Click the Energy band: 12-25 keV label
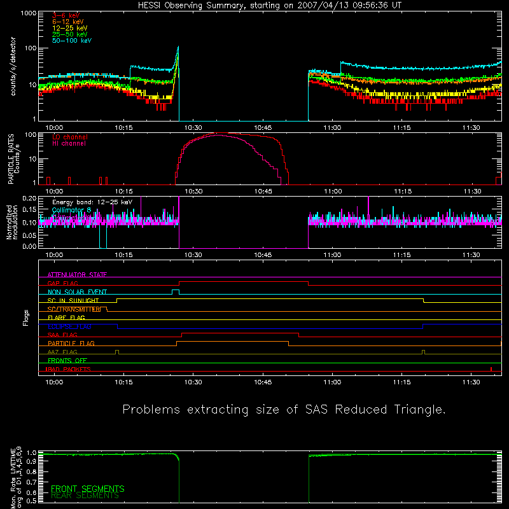Screen dimensions: 509x509 click(x=92, y=202)
